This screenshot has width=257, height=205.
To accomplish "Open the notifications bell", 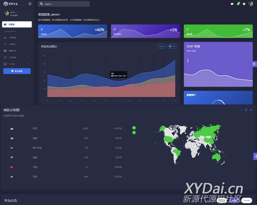I will 238,4.
